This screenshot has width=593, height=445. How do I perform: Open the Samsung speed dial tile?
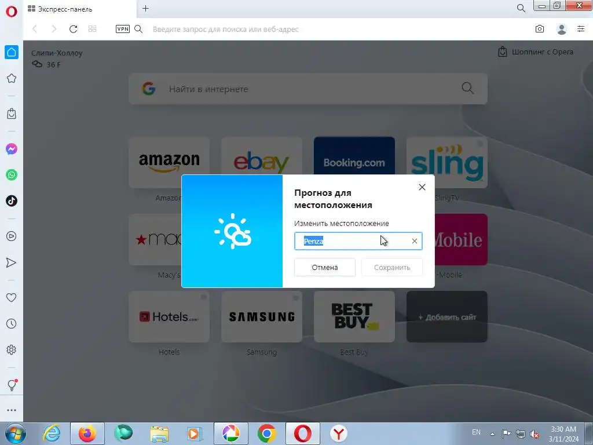[x=262, y=317]
